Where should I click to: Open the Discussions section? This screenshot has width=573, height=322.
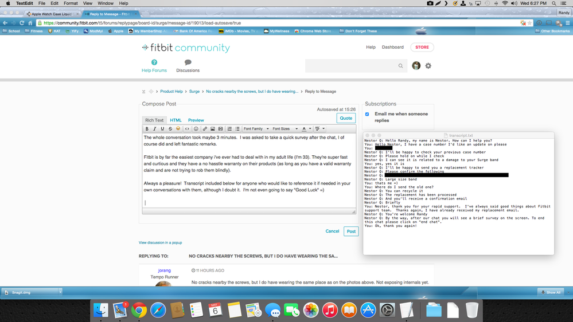click(x=188, y=66)
